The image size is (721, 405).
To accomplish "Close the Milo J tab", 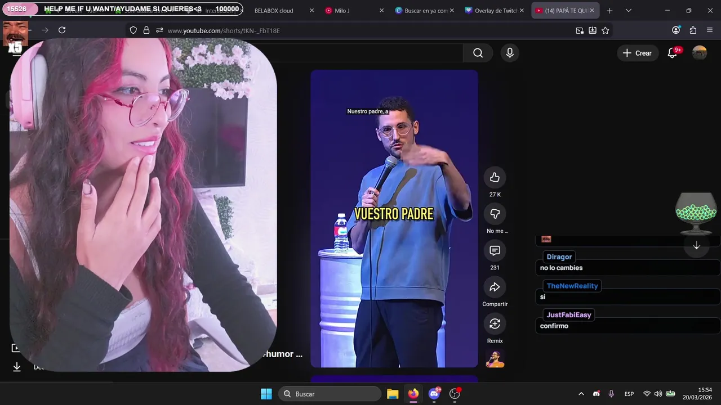I will point(381,11).
